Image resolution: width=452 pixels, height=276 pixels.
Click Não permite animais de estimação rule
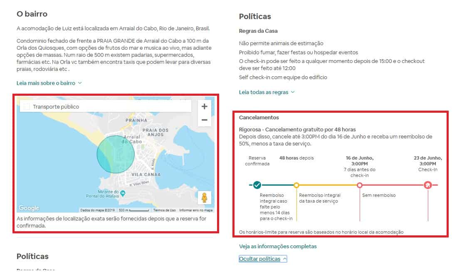pyautogui.click(x=281, y=44)
